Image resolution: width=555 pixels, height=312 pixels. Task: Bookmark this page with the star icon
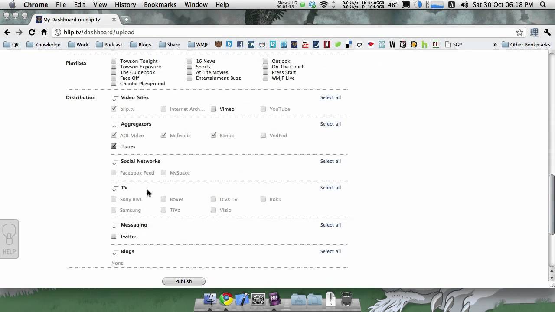click(519, 32)
